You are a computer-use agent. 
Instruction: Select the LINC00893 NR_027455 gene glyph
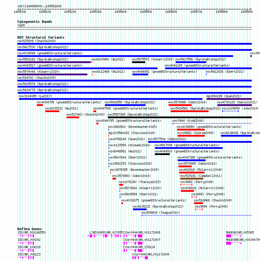pyautogui.click(x=104, y=236)
